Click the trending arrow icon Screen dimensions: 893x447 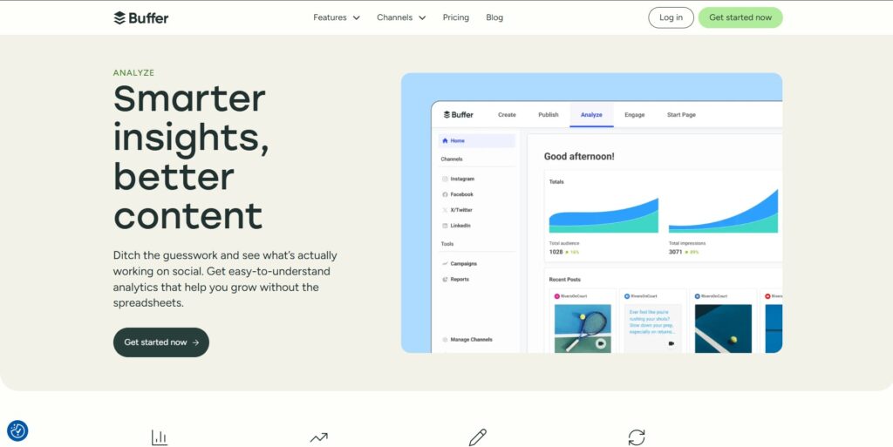tap(319, 437)
